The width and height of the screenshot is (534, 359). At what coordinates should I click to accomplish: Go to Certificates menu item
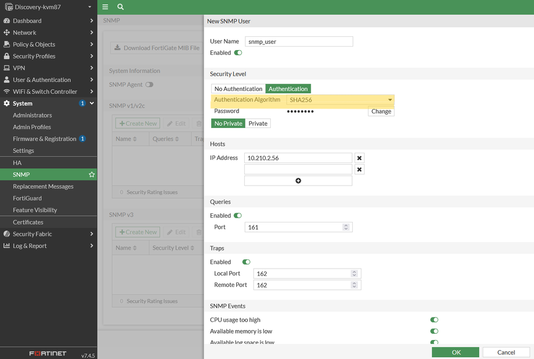(28, 222)
